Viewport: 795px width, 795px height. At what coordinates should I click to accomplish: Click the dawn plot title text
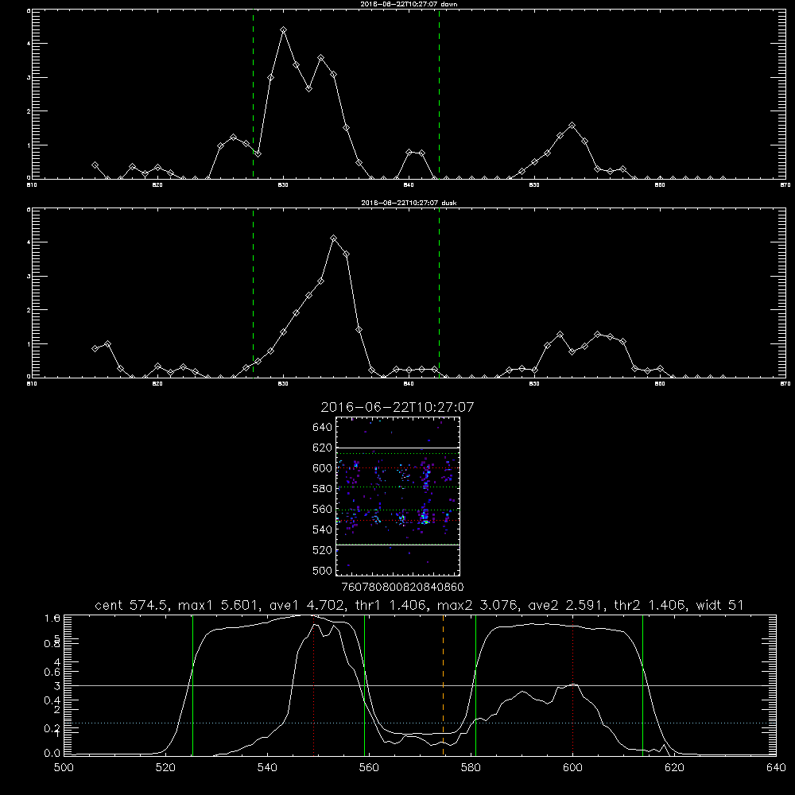[x=409, y=3]
